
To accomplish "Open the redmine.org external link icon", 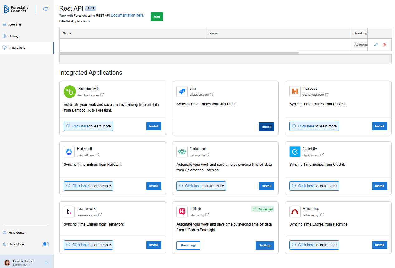I will [322, 215].
